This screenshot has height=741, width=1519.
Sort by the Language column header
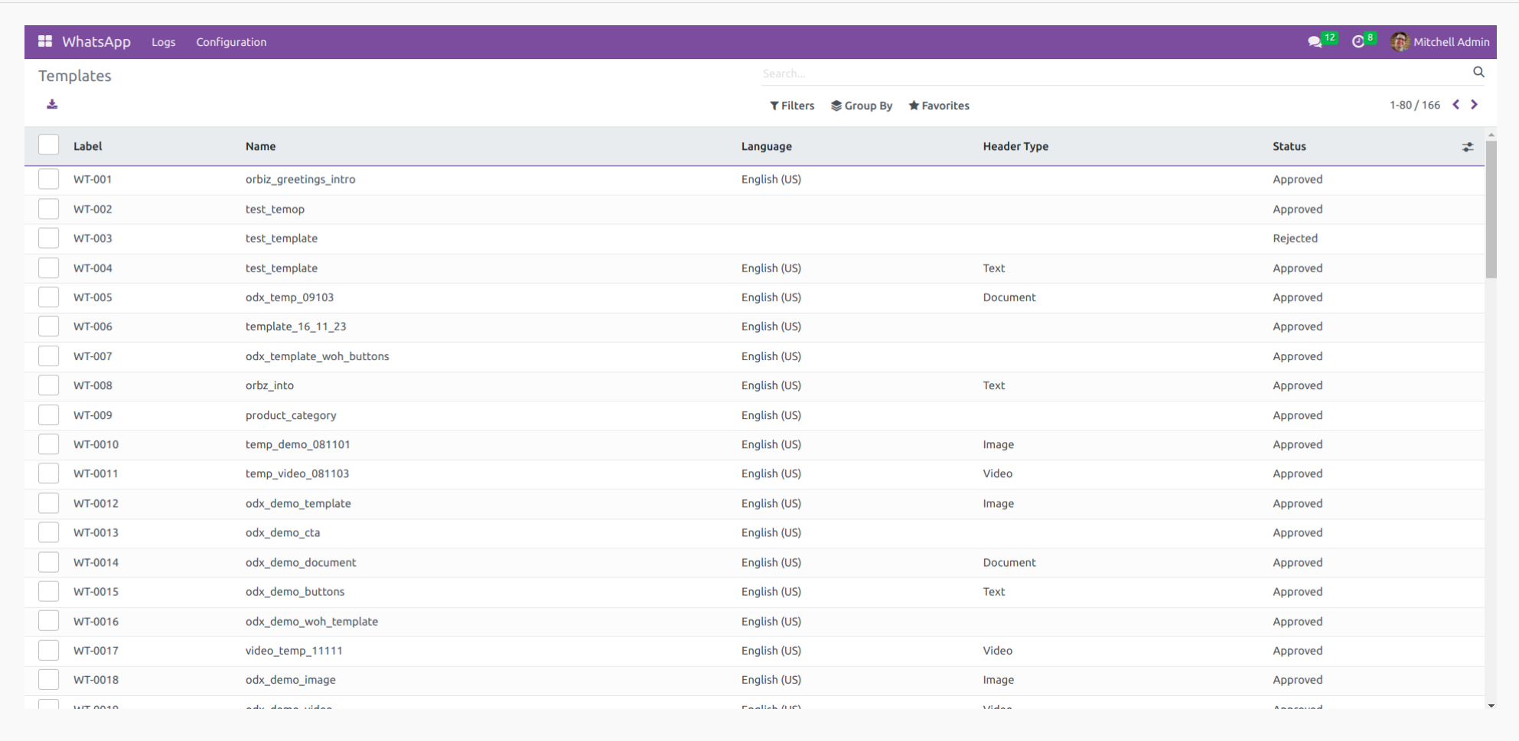766,146
